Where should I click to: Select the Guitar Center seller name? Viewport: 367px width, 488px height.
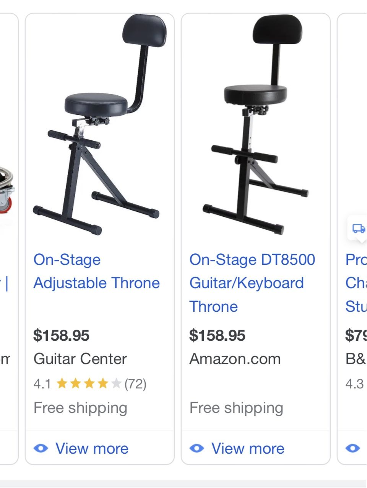pyautogui.click(x=80, y=359)
